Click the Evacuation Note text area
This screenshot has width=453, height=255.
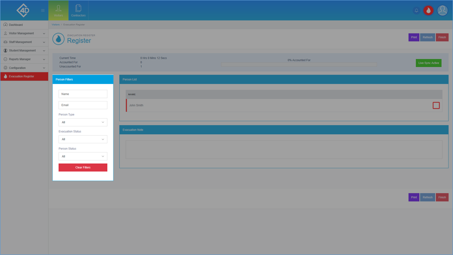click(x=284, y=149)
